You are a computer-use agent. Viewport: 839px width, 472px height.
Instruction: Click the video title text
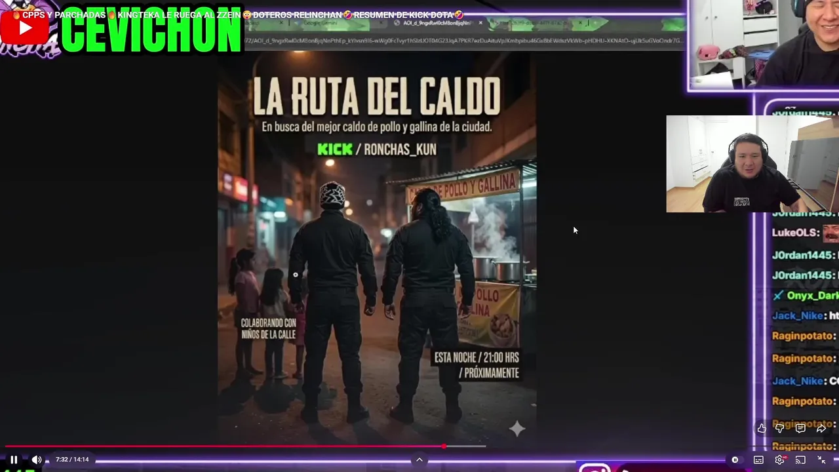243,14
